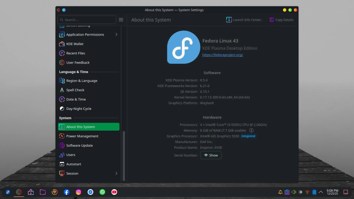Open Day-Night Cycle settings

(89, 109)
